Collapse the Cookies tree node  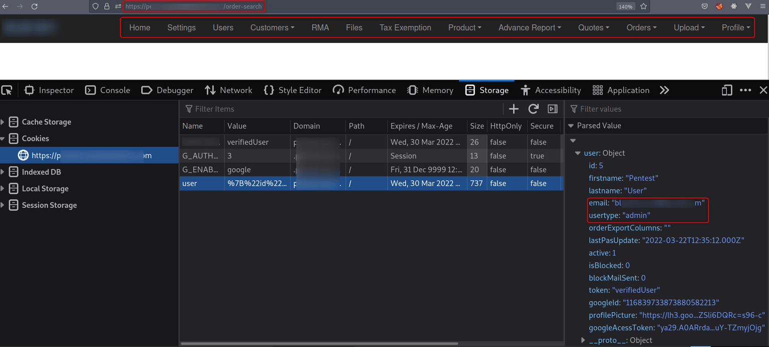[3, 138]
